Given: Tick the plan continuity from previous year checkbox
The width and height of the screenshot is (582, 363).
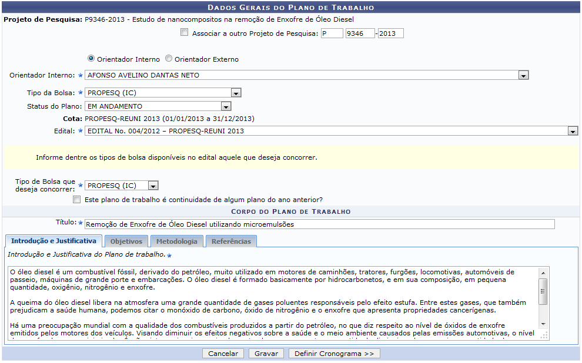Looking at the screenshot, I should (x=76, y=200).
